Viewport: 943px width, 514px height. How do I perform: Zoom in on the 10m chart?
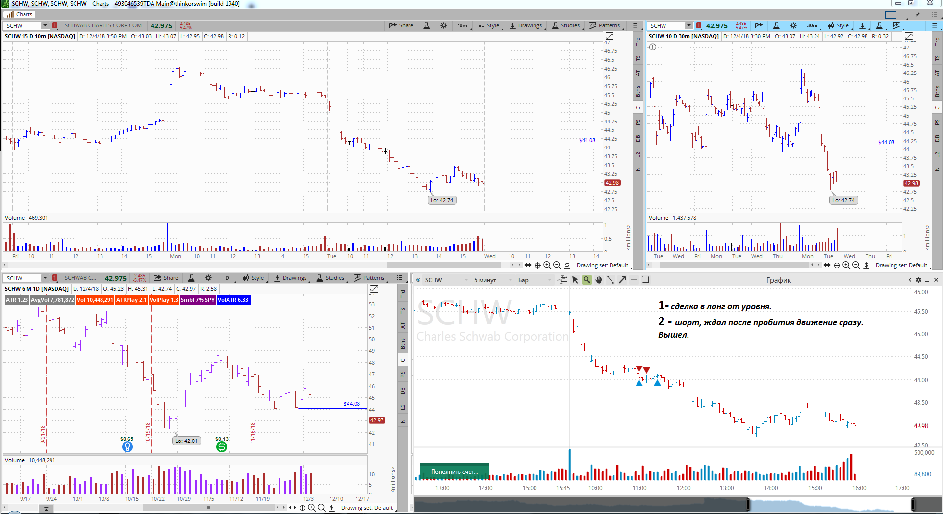547,265
